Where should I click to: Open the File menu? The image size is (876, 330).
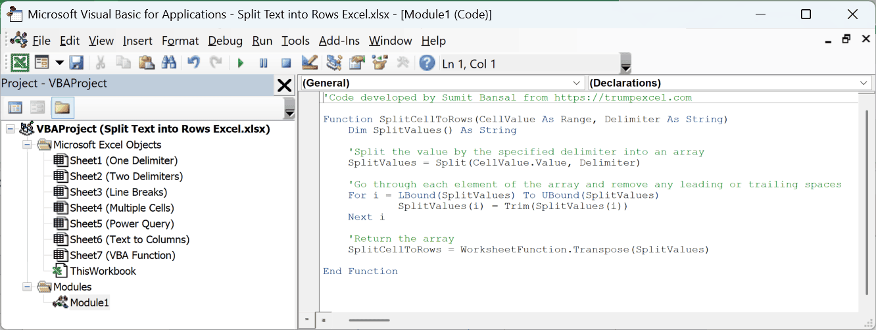(x=41, y=41)
